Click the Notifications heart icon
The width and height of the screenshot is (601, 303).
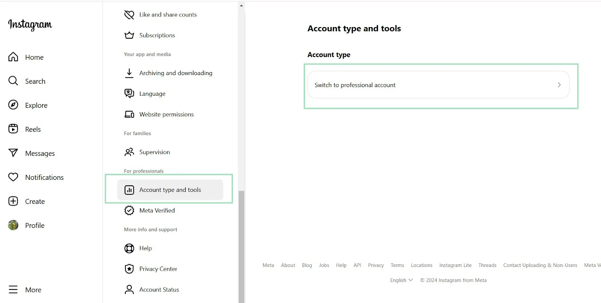[x=13, y=177]
